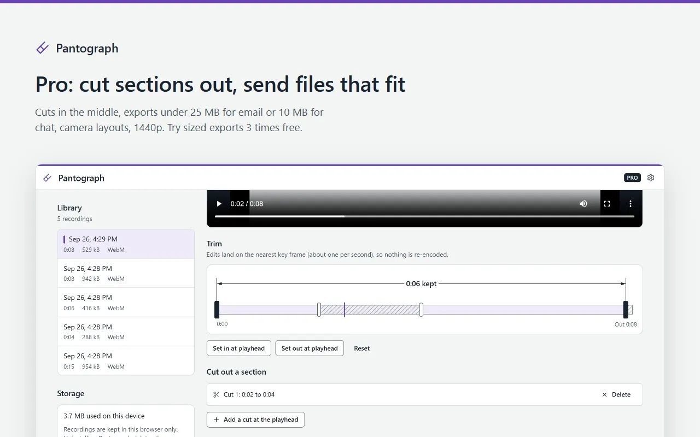Select the 288 kB recording

(126, 332)
